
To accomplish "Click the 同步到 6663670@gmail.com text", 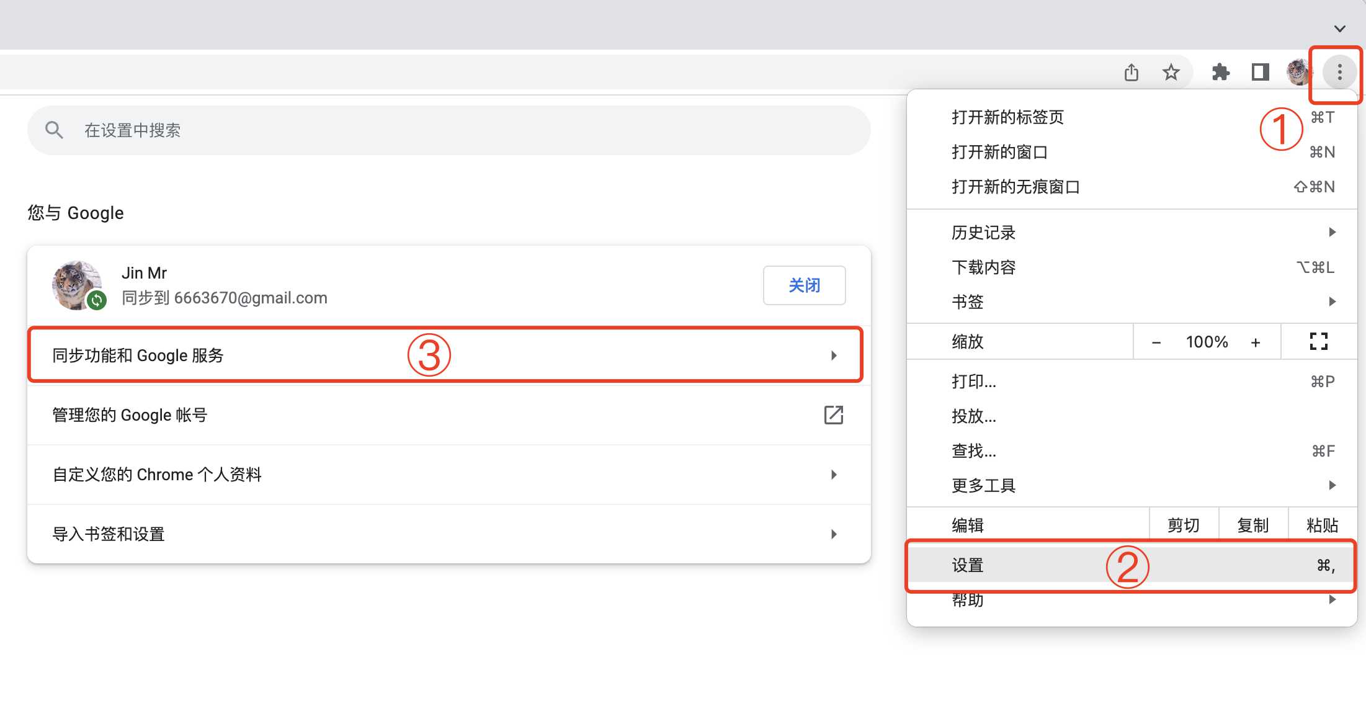I will pyautogui.click(x=225, y=298).
